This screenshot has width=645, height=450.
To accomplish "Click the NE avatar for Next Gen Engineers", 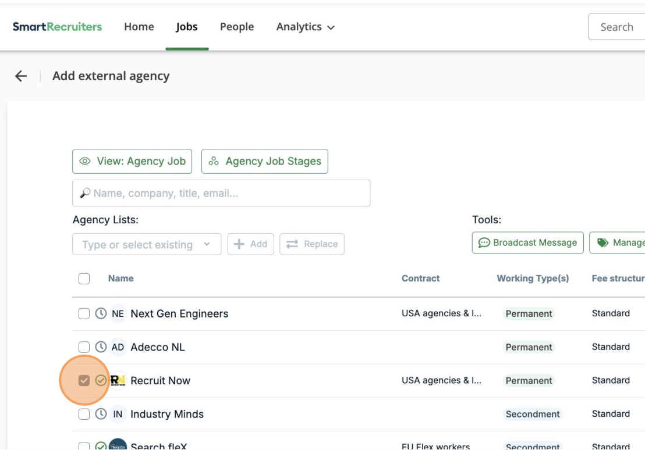I will tap(118, 313).
